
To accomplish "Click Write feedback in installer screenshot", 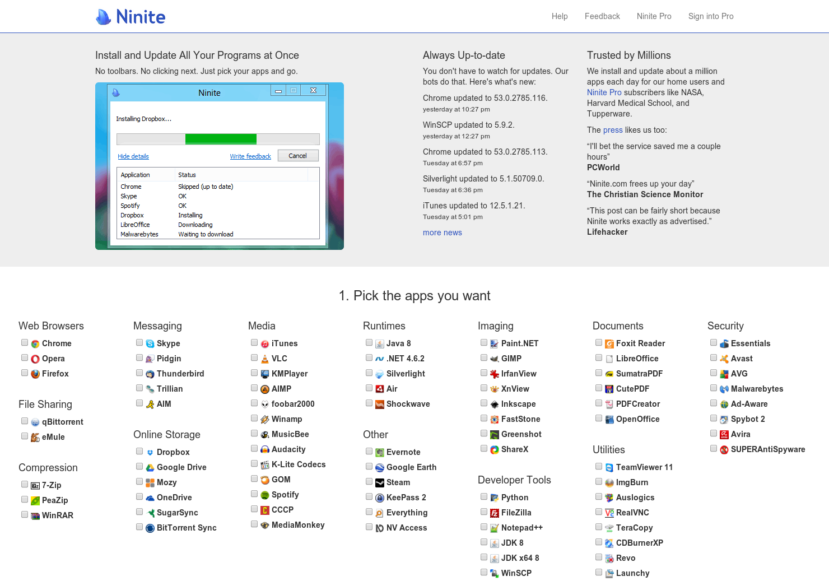I will coord(250,156).
